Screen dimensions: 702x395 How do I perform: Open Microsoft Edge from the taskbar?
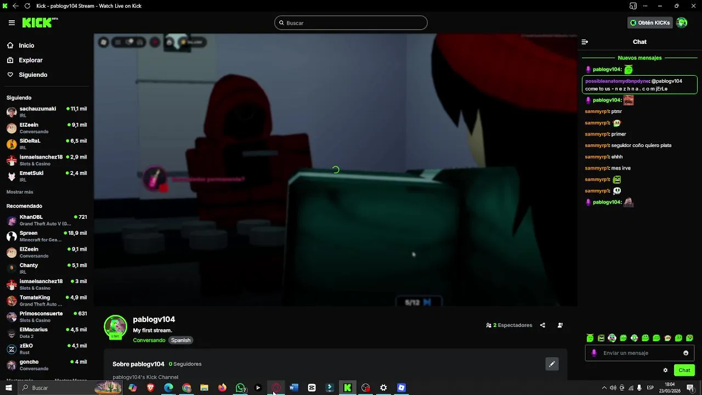pos(168,388)
